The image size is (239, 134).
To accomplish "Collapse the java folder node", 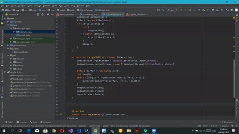I will pyautogui.click(x=8, y=25).
